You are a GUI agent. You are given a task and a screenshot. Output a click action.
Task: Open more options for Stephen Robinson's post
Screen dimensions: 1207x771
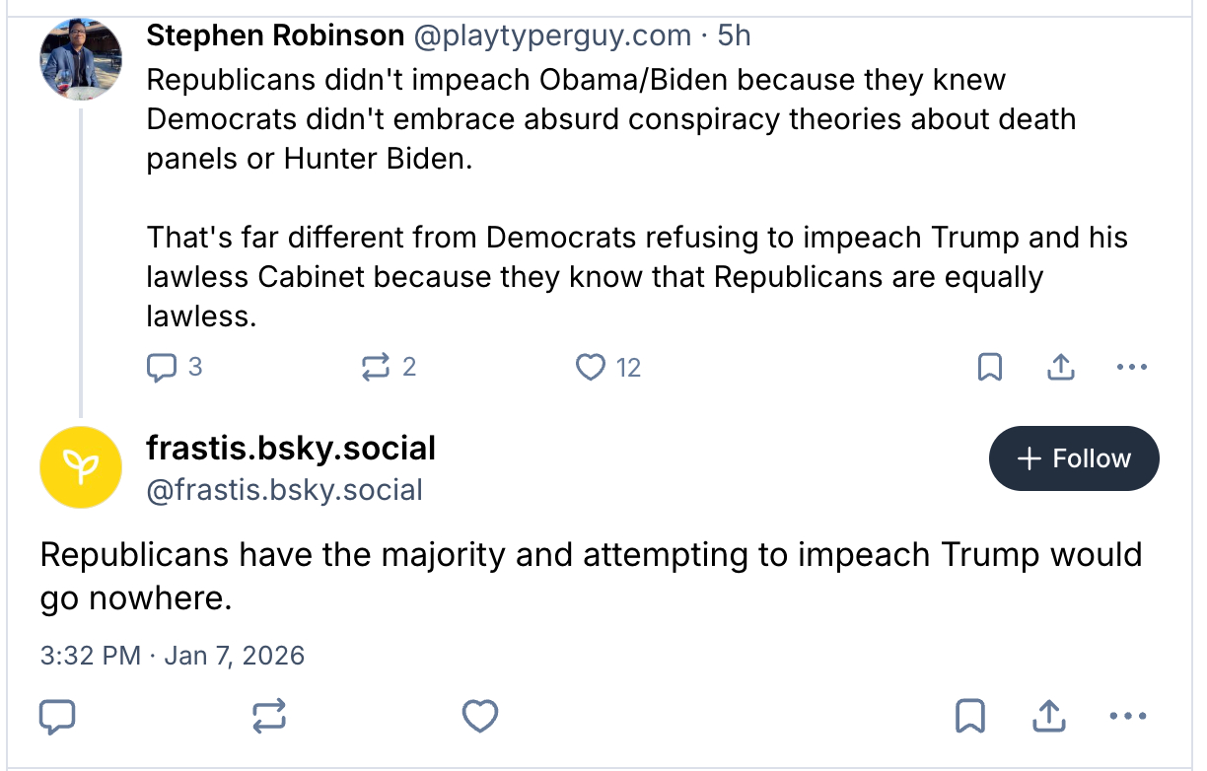pyautogui.click(x=1131, y=368)
